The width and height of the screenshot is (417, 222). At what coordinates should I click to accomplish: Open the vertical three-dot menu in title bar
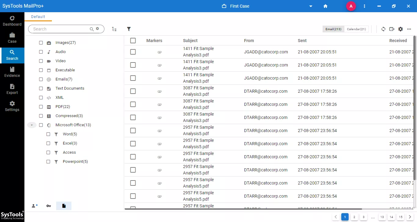tap(364, 6)
